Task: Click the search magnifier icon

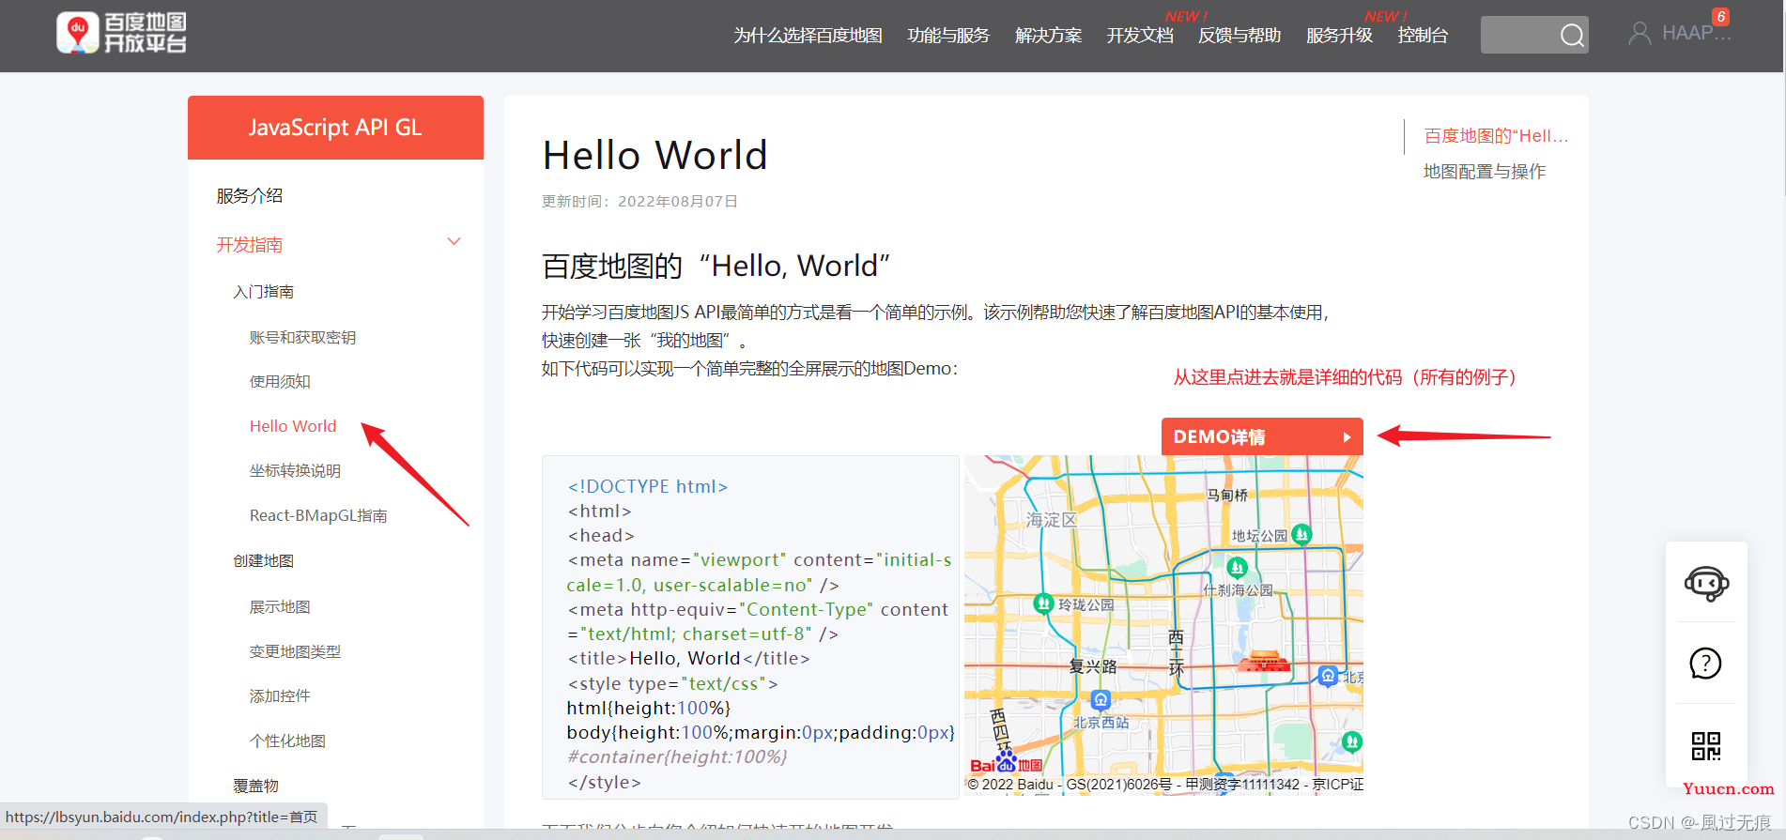Action: click(1572, 36)
